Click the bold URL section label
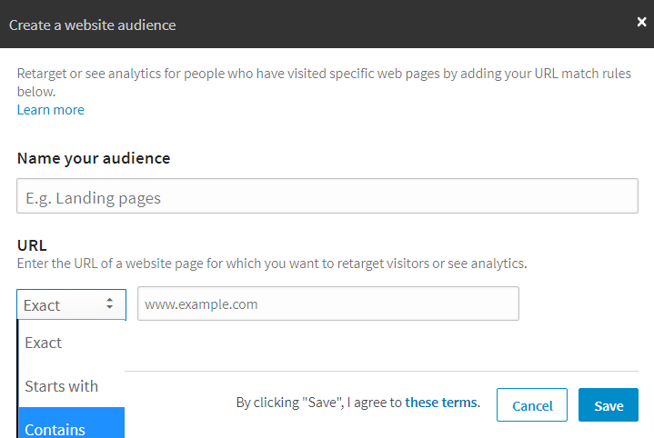The image size is (654, 438). coord(32,245)
